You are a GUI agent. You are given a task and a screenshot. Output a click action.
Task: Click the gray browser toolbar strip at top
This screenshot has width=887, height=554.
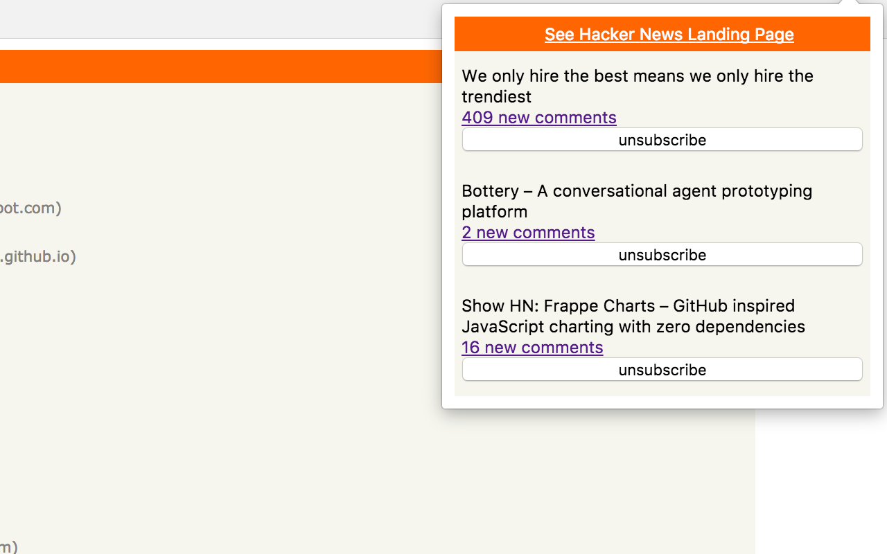coord(208,19)
